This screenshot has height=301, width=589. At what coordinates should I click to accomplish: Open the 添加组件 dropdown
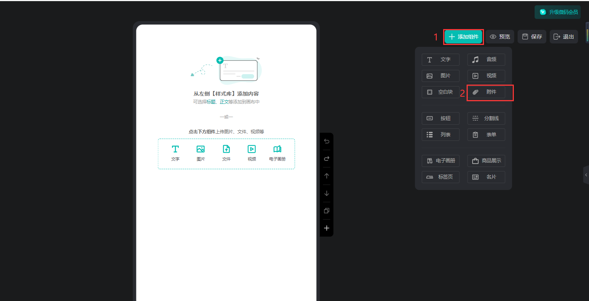(x=463, y=37)
